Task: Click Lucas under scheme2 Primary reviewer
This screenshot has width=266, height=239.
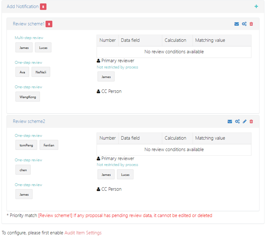Action: click(125, 174)
